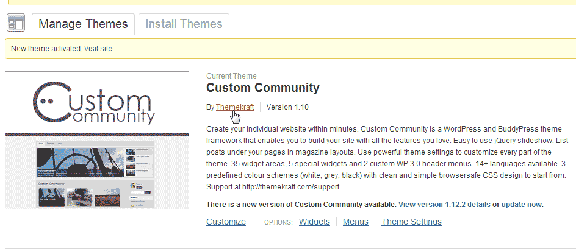Open Theme Settings

tap(411, 222)
